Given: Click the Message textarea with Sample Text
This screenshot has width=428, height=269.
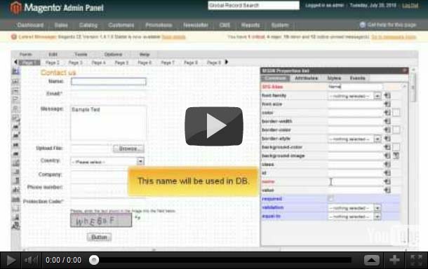Looking at the screenshot, I should [x=108, y=123].
